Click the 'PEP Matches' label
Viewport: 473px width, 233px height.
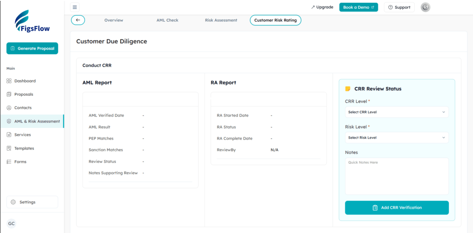tap(101, 139)
